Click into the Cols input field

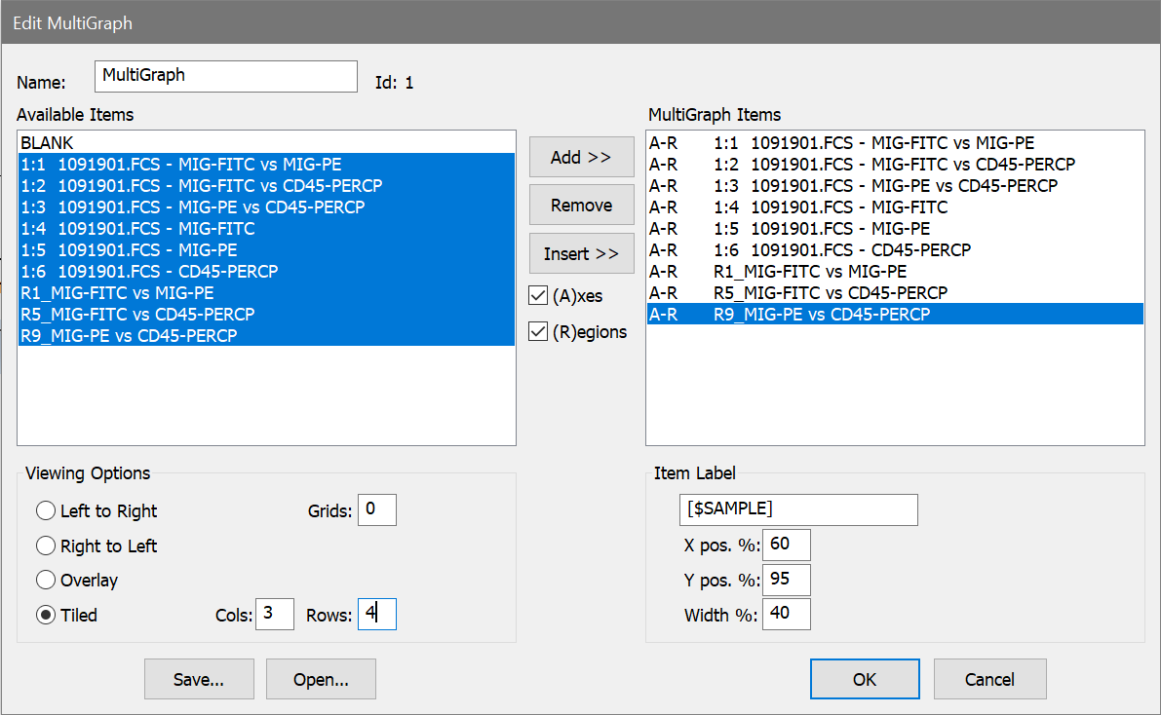coord(275,615)
